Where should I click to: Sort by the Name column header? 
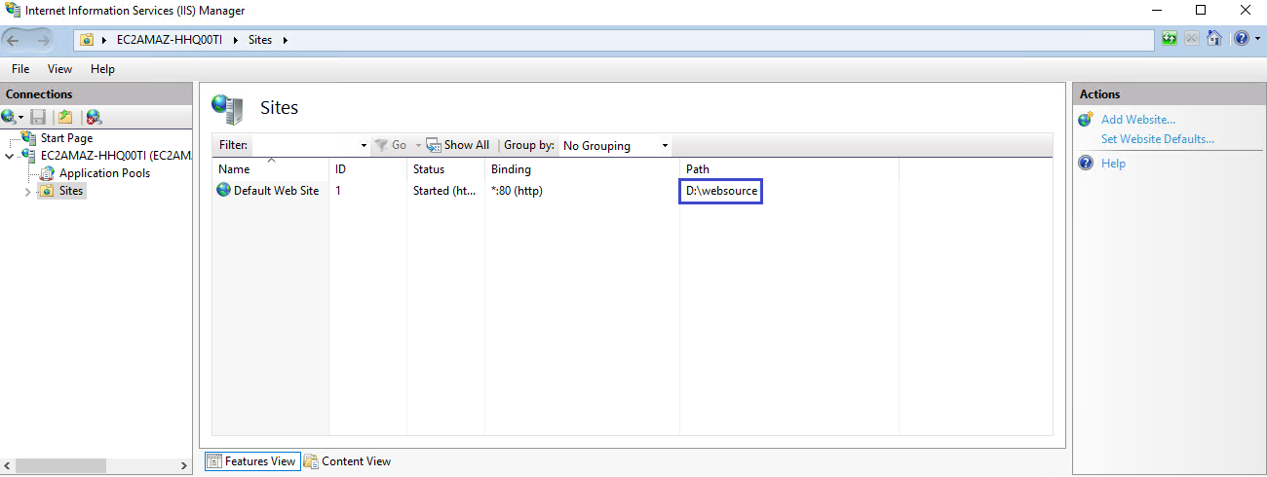click(271, 169)
